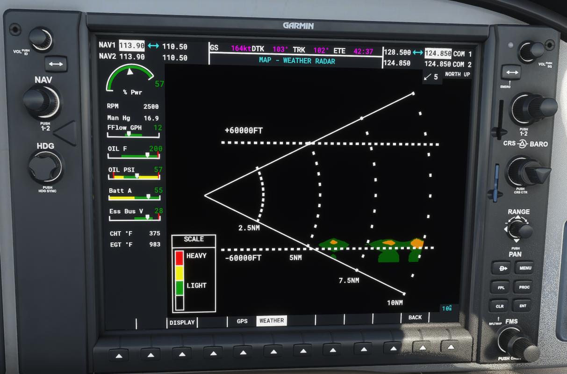Click the highlighted 124.850 COM 1 frequency
Image resolution: width=567 pixels, height=374 pixels.
pyautogui.click(x=438, y=53)
